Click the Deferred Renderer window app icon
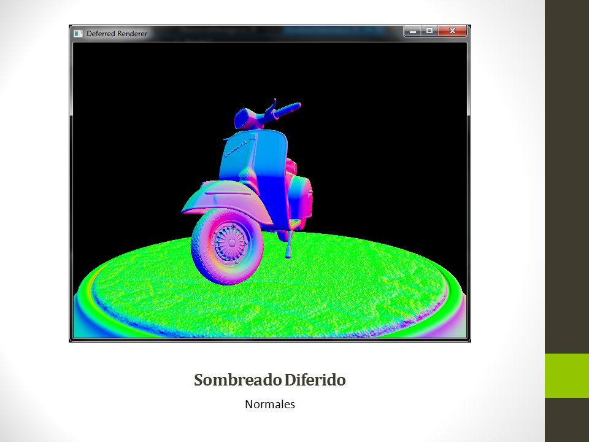Screen dimensions: 589x442 tap(78, 33)
